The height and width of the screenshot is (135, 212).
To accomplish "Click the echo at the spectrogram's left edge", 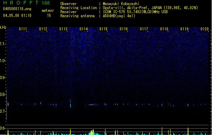I will click(x=8, y=104).
